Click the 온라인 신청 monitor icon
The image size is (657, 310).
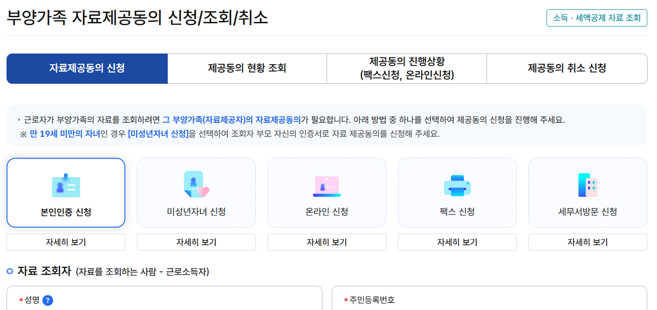click(x=326, y=185)
